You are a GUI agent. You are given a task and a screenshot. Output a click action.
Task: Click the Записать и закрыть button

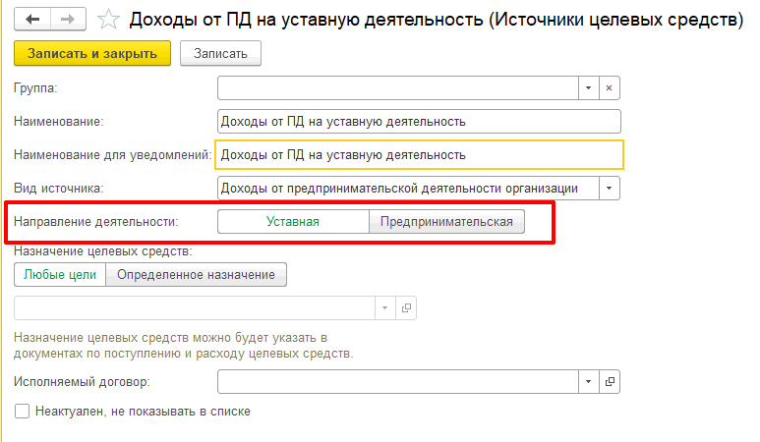tap(92, 53)
